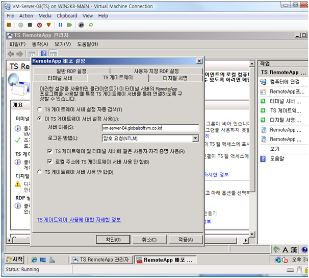
Task: Open the 파일(F) menu
Action: coord(17,44)
